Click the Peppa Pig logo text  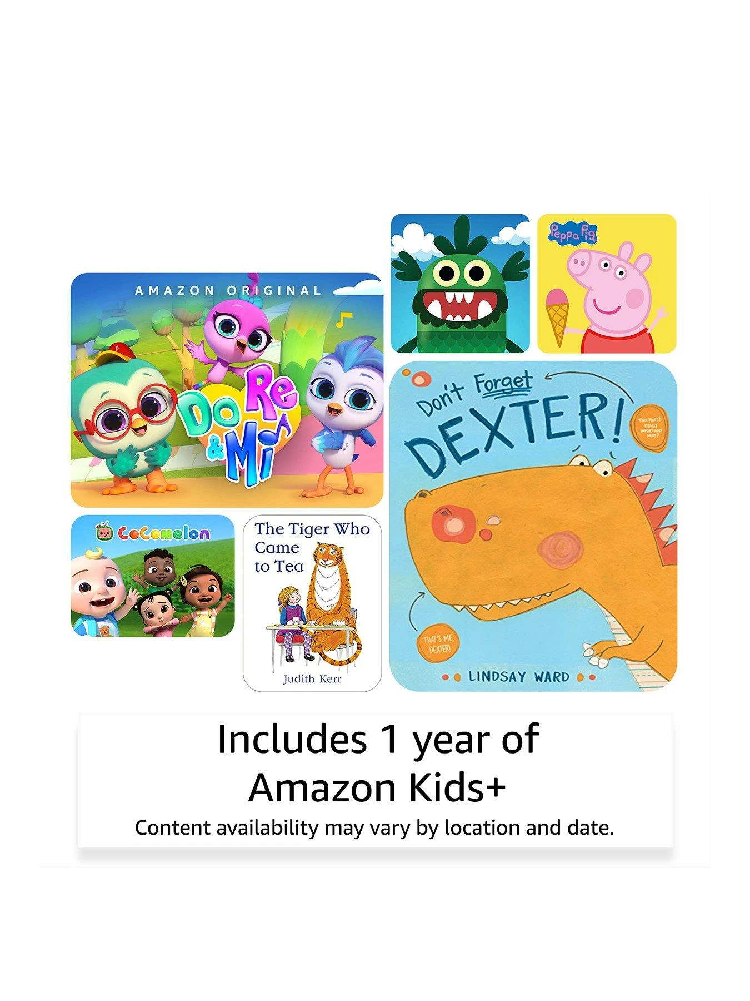573,234
